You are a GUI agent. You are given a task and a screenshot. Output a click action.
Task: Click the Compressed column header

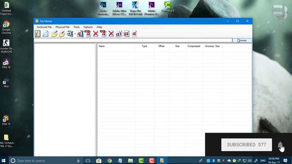(x=194, y=46)
